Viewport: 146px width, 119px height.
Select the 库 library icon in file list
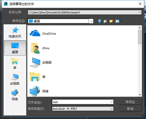tap(35, 77)
